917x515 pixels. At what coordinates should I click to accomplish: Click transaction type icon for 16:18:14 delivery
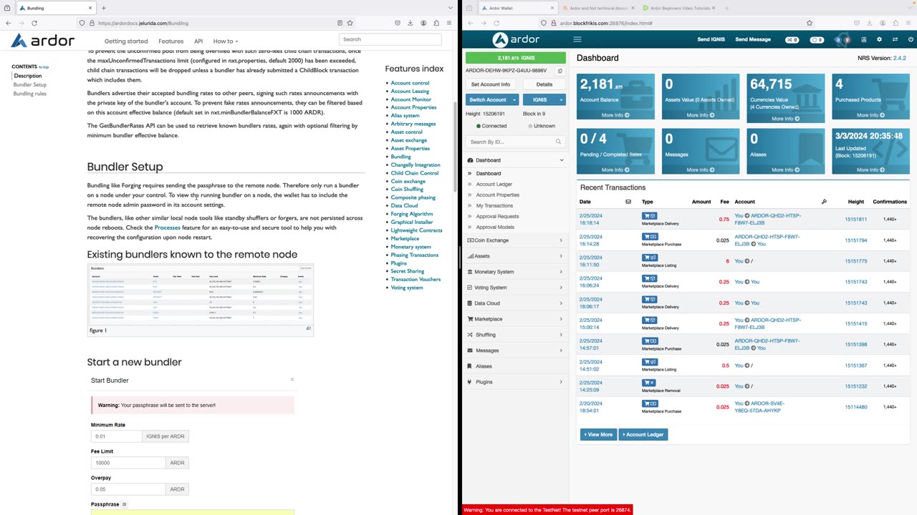pyautogui.click(x=649, y=215)
